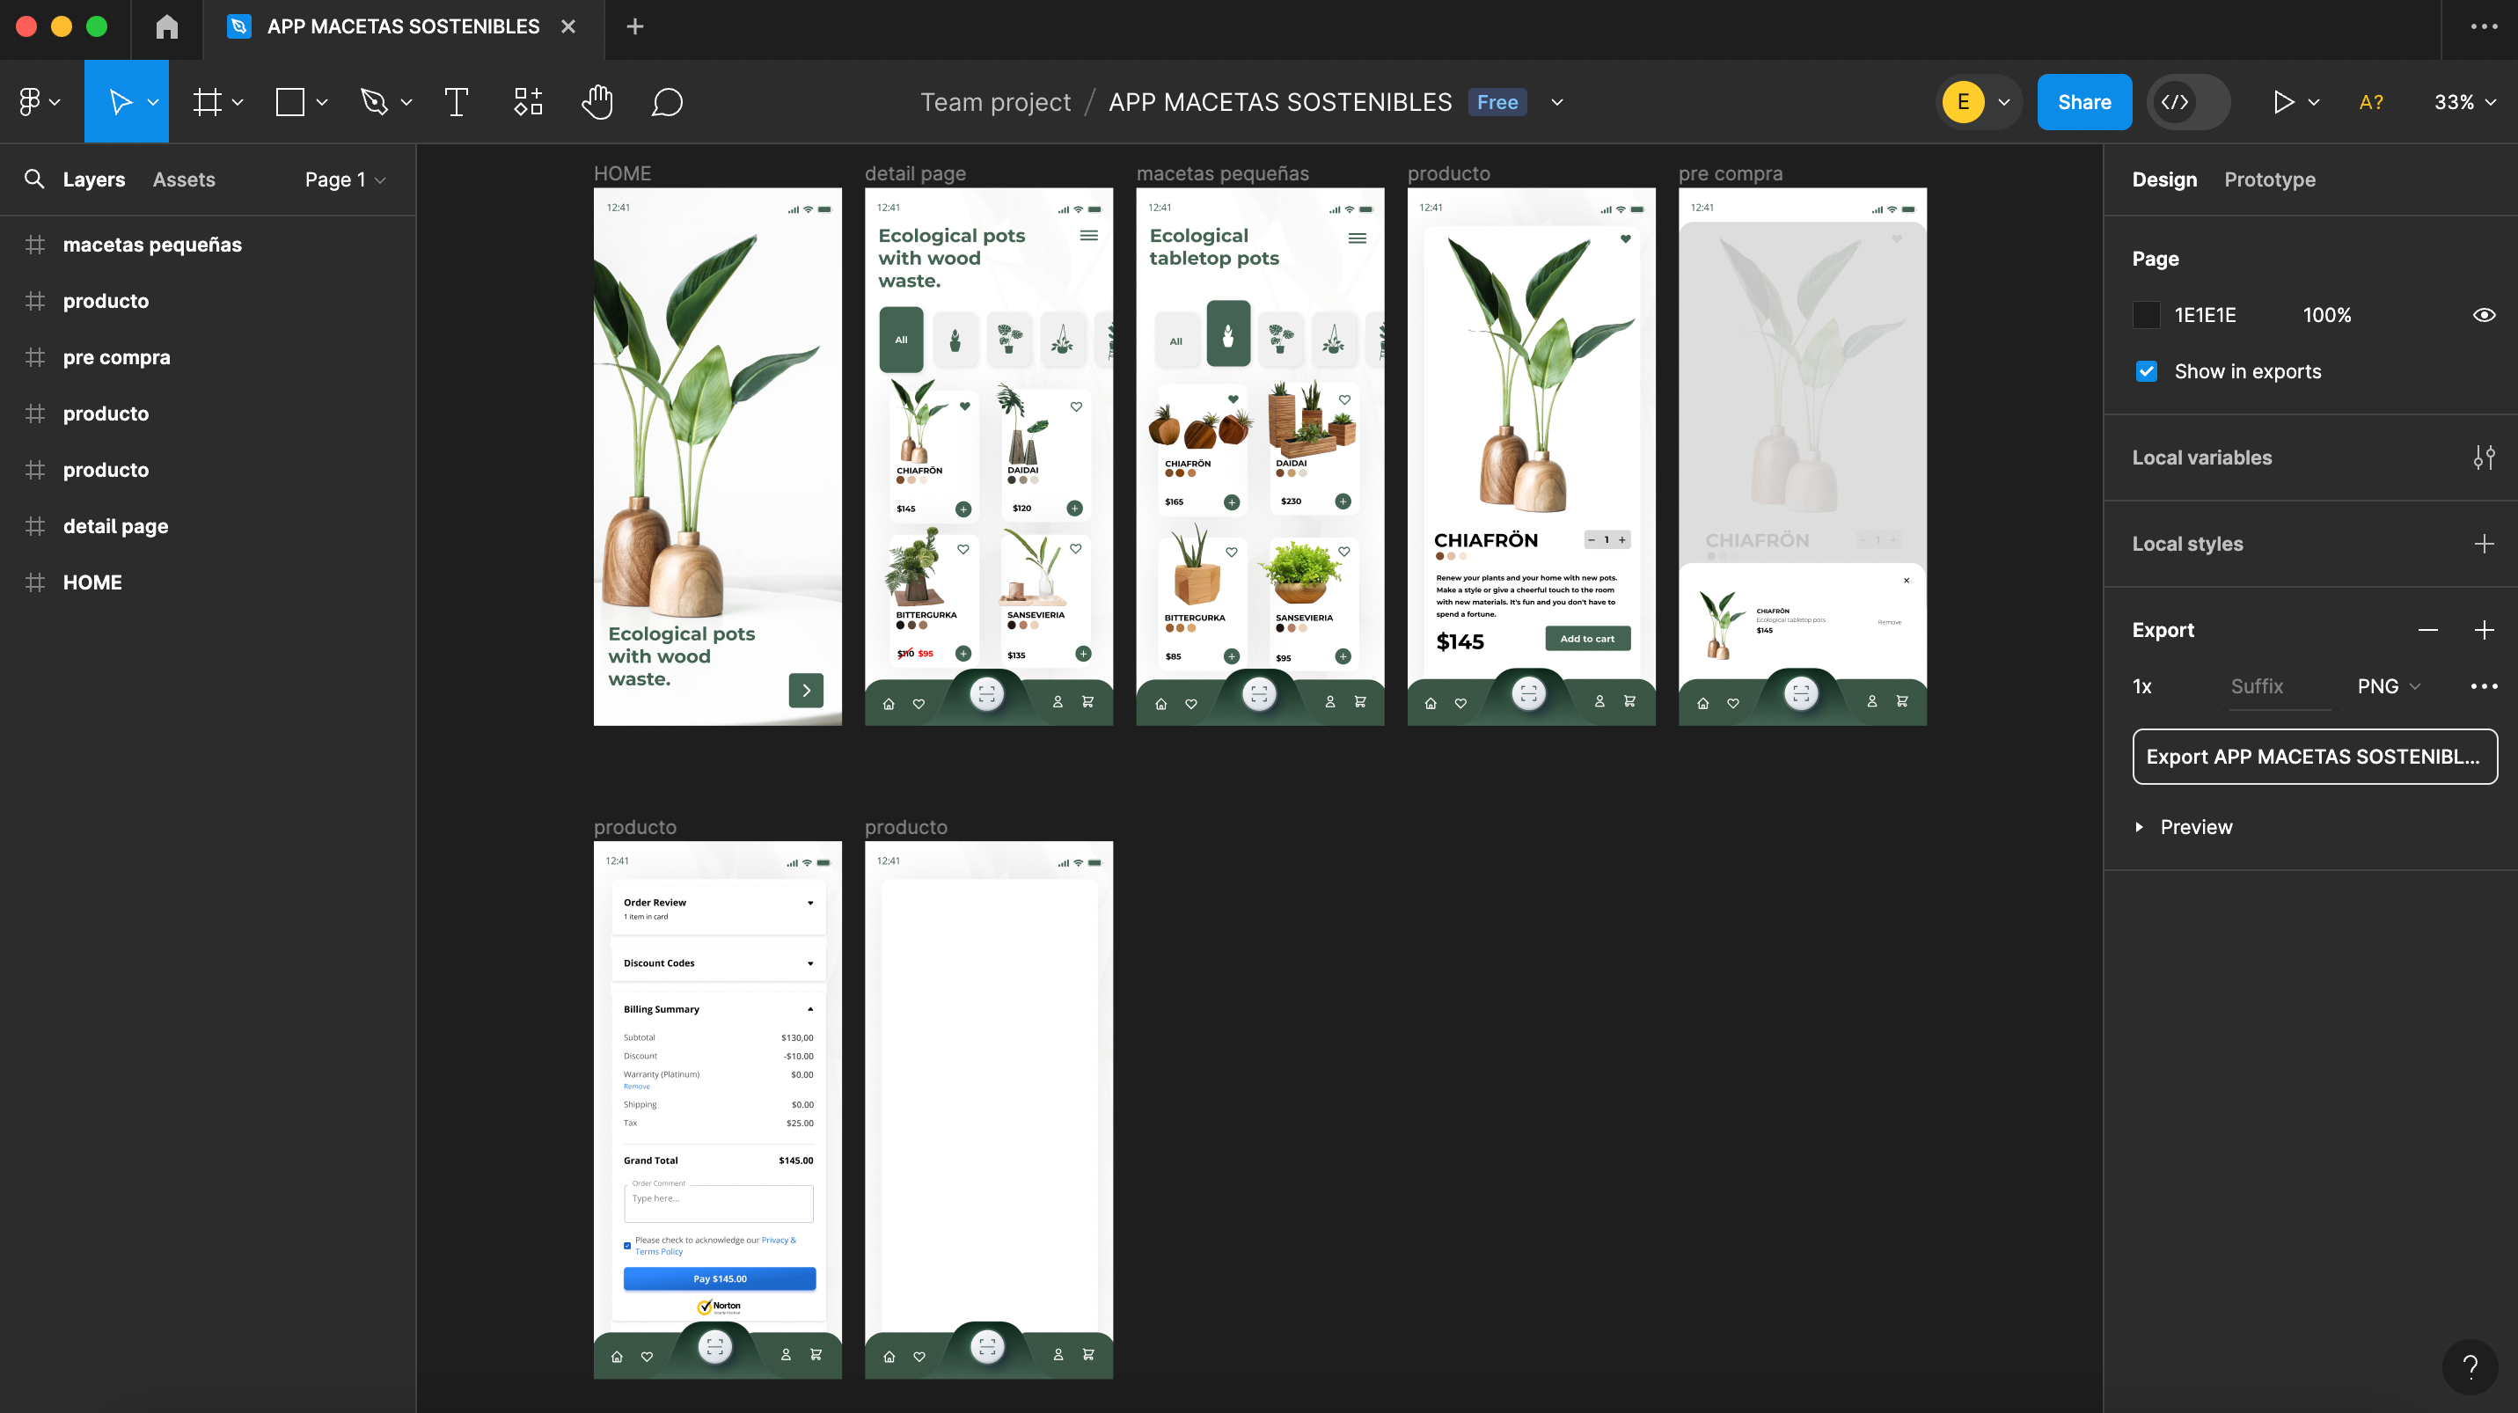The width and height of the screenshot is (2518, 1413).
Task: Select the Text tool
Action: point(456,102)
